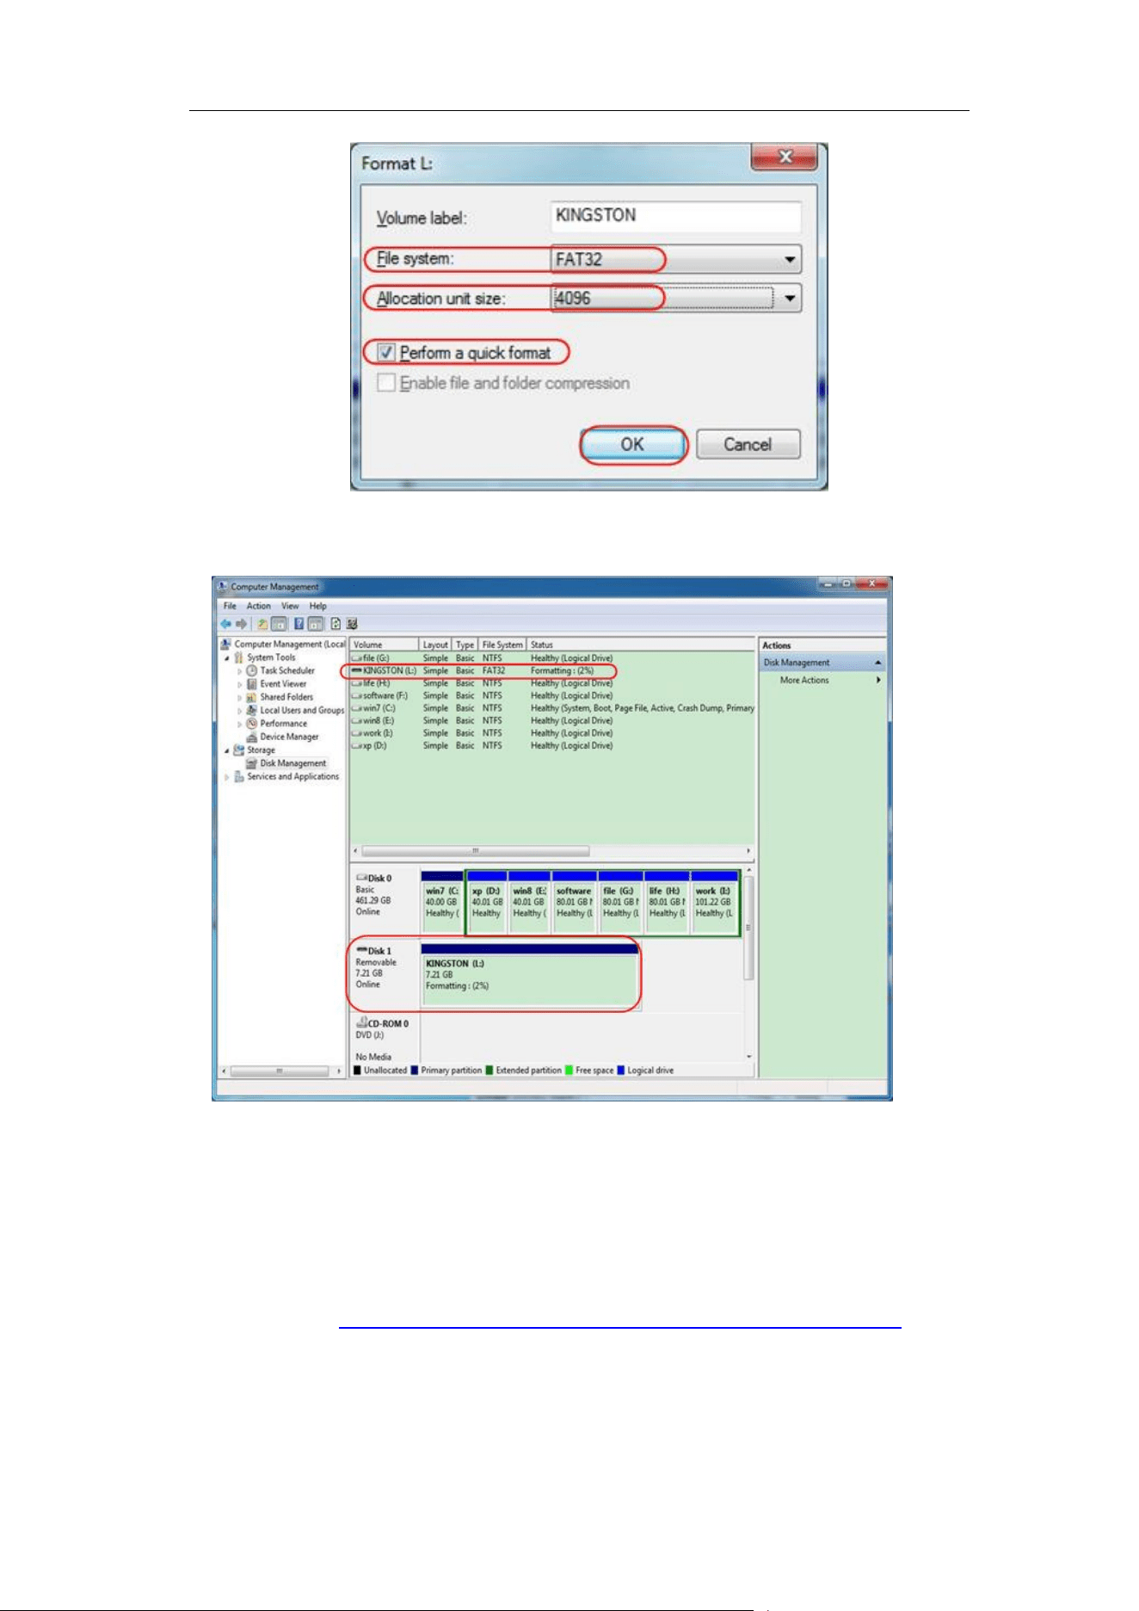Click the Computer Management title bar icon

click(223, 586)
